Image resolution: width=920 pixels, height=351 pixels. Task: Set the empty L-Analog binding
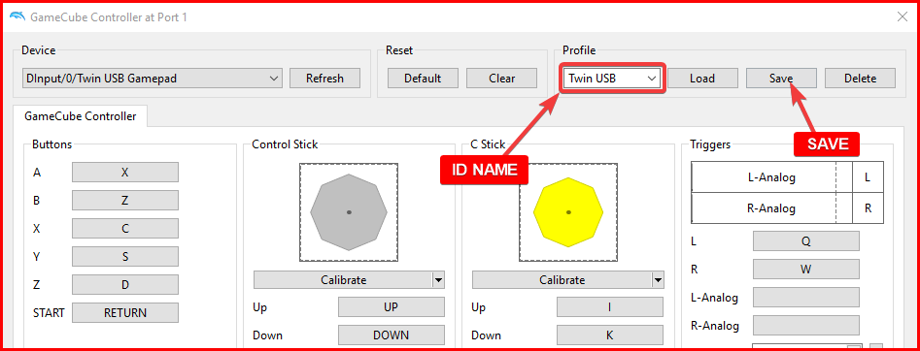pos(805,297)
